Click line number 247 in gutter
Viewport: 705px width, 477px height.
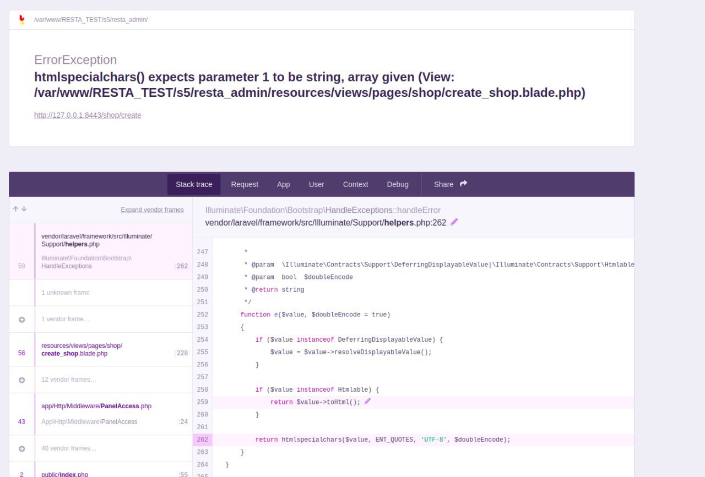coord(202,252)
